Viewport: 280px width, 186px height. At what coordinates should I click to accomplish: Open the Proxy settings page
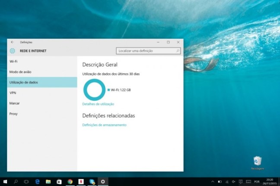click(13, 114)
